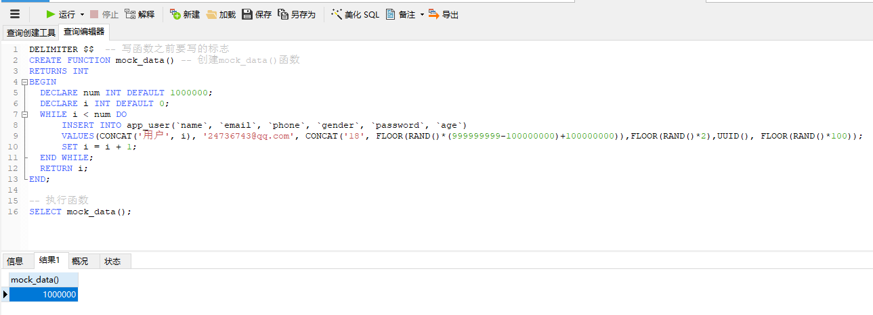Click the current row indicator arrow
Viewport: 873px width, 315px height.
pos(5,294)
